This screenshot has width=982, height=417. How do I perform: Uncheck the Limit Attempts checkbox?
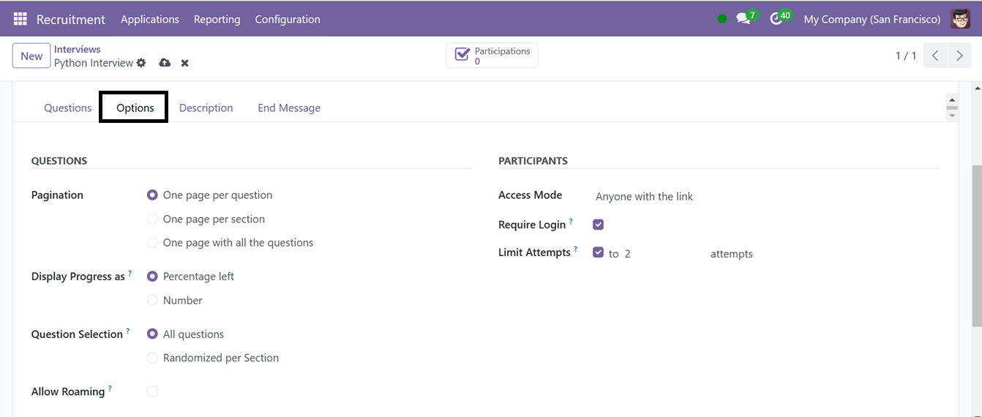point(598,252)
